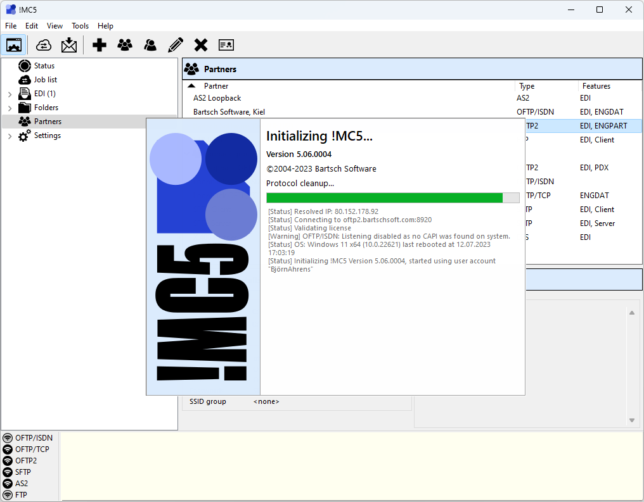Click the OFTP/TCP connection status icon
This screenshot has width=644, height=502.
point(8,449)
